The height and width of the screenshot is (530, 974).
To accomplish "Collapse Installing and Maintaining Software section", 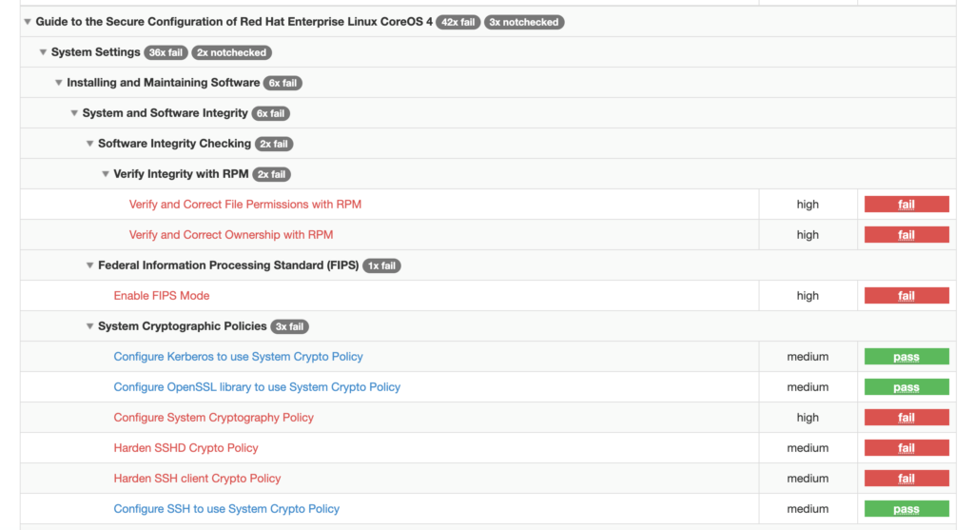I will coord(59,83).
